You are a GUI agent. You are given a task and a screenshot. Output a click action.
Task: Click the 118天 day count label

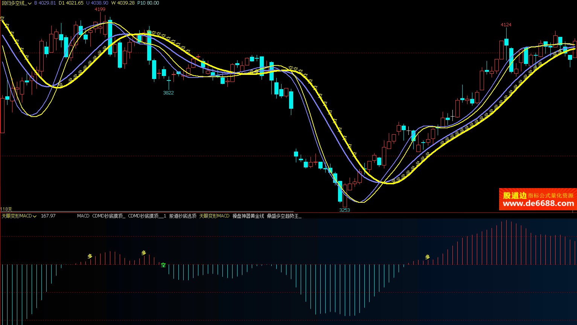[6, 209]
